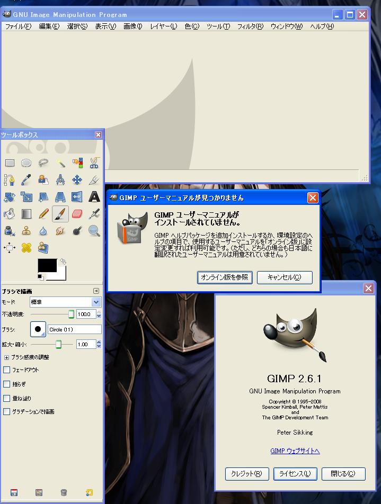
Task: Click the 不透明度 value field showing 100.0
Action: pos(86,314)
